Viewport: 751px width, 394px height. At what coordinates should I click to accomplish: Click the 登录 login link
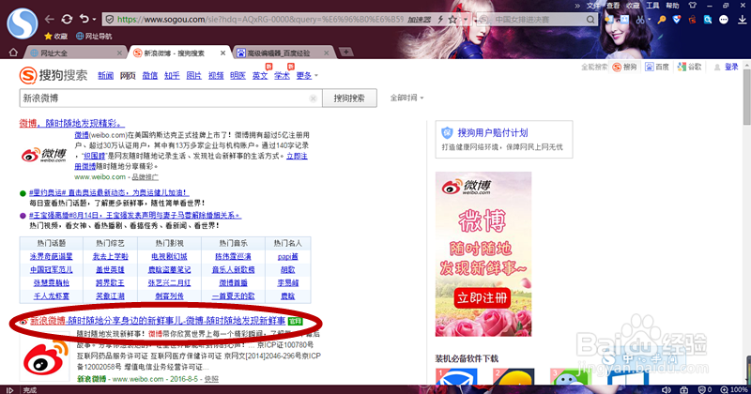(731, 67)
